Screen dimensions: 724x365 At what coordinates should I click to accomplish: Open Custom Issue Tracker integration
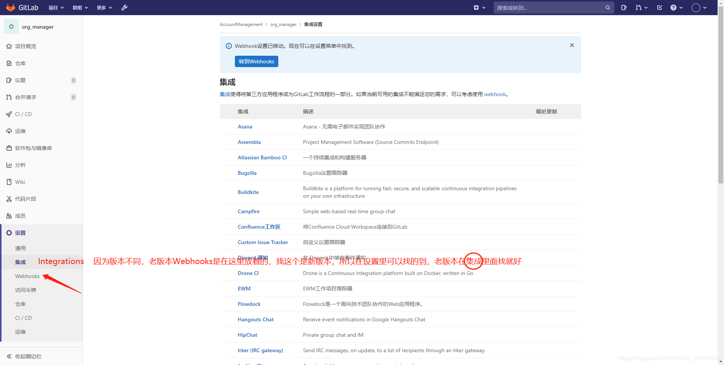coord(263,242)
